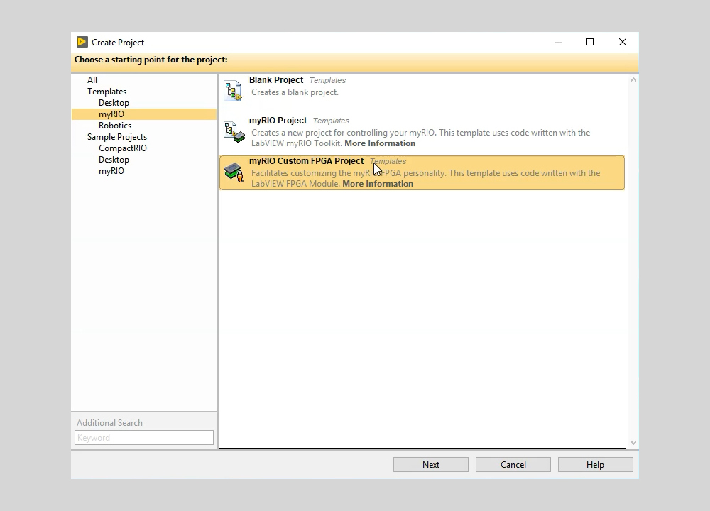Click the myRIO Custom FPGA Project icon
The image size is (710, 511).
pyautogui.click(x=234, y=172)
